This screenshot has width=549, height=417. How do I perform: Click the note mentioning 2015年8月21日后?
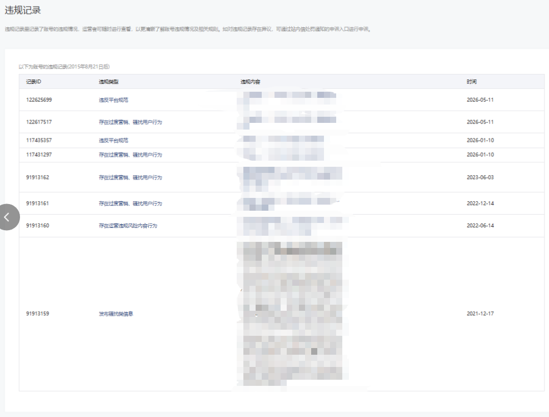click(x=64, y=67)
